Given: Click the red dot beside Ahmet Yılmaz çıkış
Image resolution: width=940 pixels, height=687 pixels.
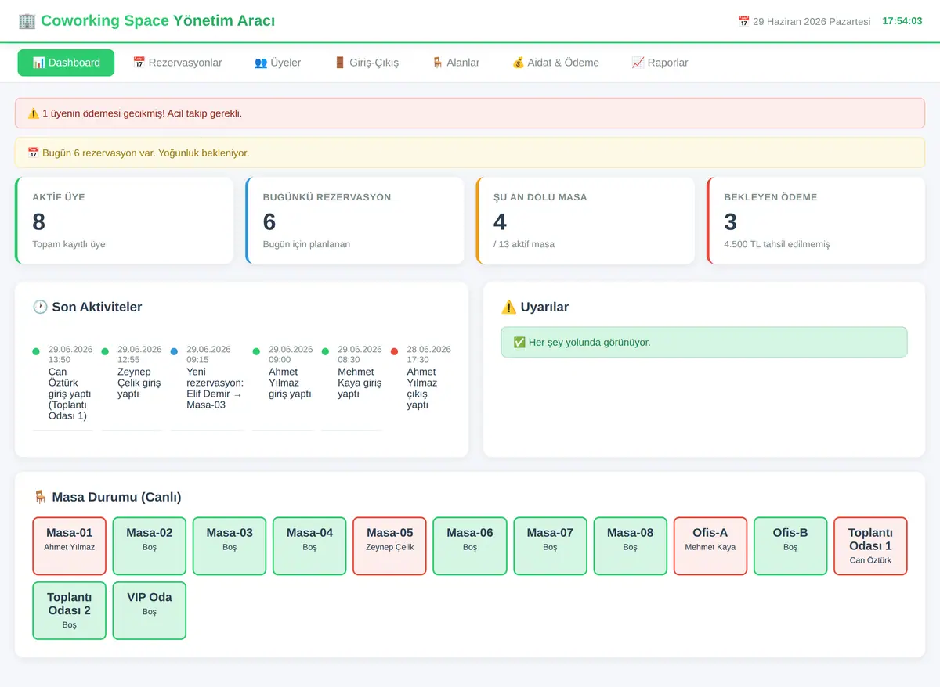Looking at the screenshot, I should click(x=394, y=352).
